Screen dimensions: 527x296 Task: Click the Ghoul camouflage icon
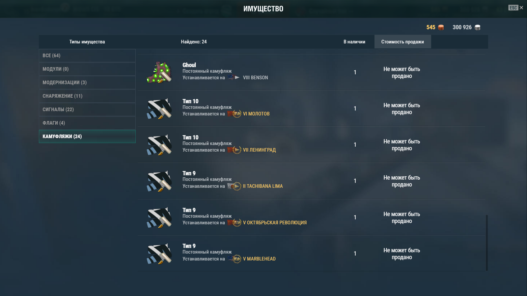[x=159, y=72]
